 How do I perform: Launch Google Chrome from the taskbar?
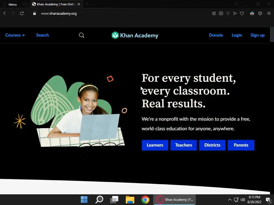coord(145,200)
